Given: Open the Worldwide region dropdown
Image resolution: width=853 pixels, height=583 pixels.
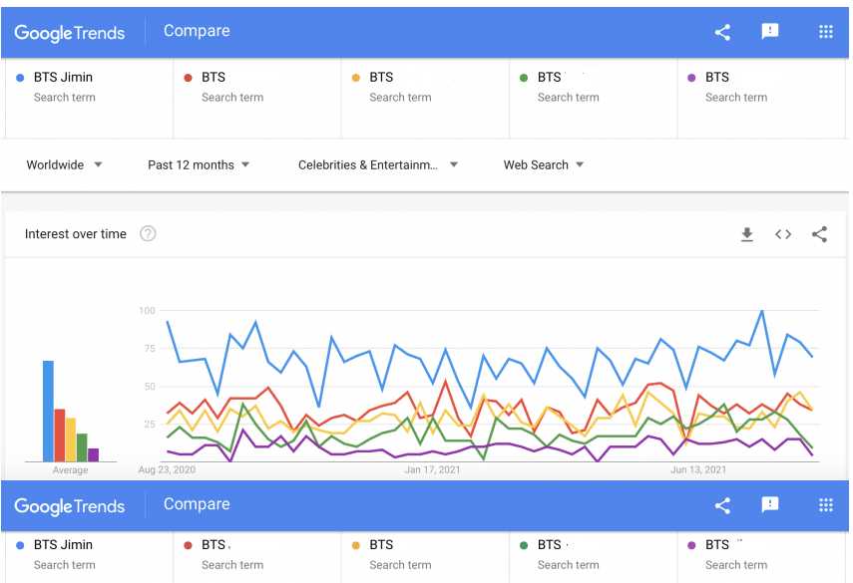Looking at the screenshot, I should point(64,164).
